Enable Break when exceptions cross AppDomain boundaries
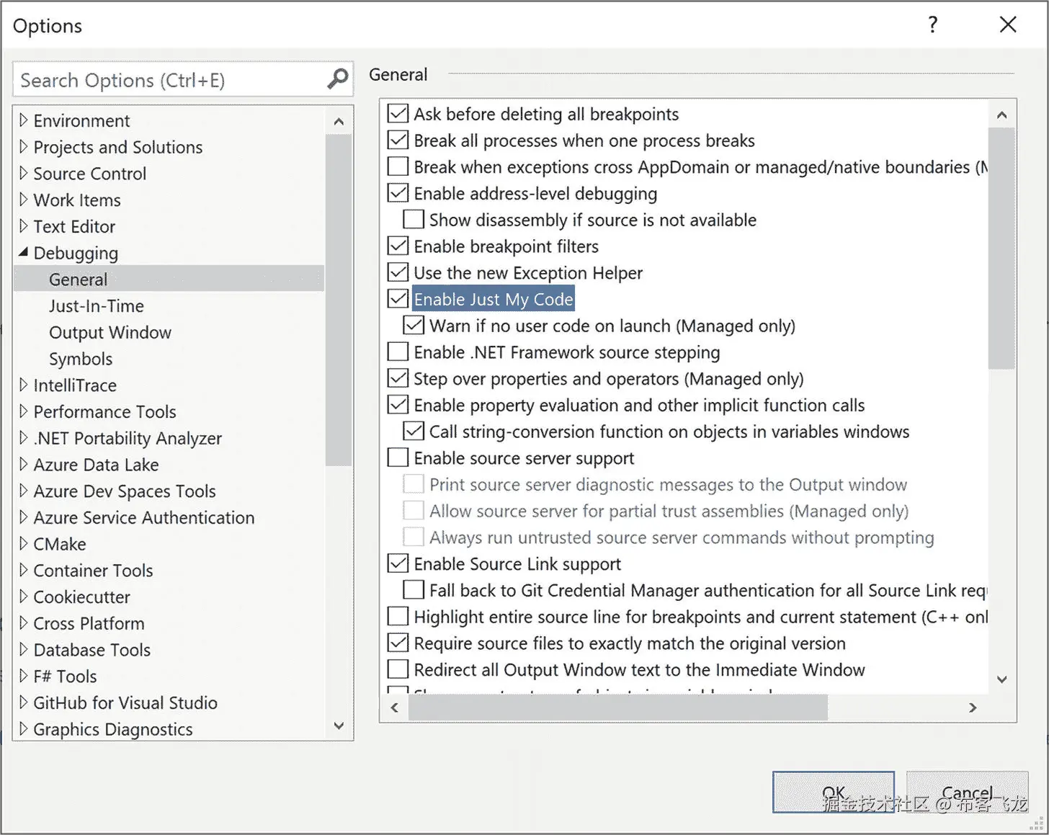This screenshot has height=835, width=1049. coord(398,166)
